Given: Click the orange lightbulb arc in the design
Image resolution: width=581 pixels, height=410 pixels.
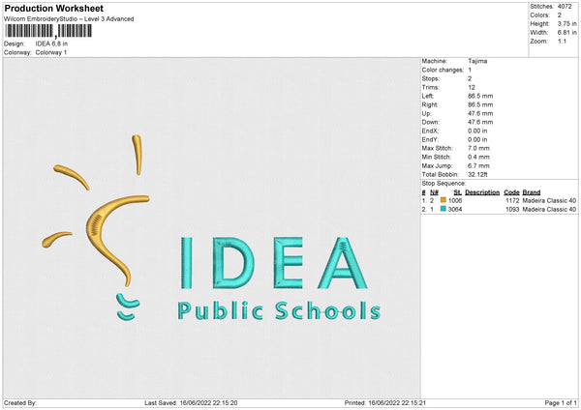Looking at the screenshot, I should point(118,241).
